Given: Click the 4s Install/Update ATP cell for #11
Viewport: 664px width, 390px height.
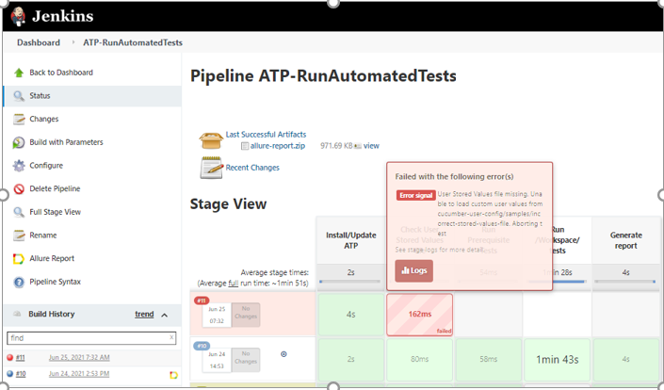Looking at the screenshot, I should [x=350, y=315].
